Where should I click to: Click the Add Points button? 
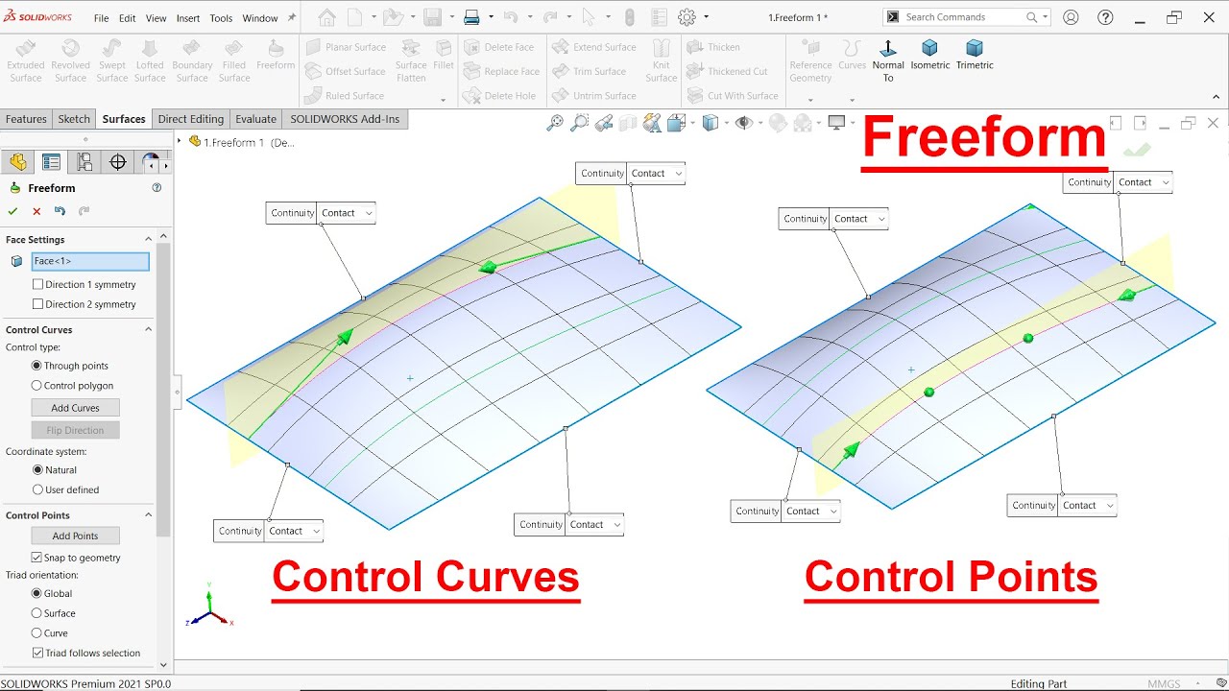pyautogui.click(x=75, y=536)
